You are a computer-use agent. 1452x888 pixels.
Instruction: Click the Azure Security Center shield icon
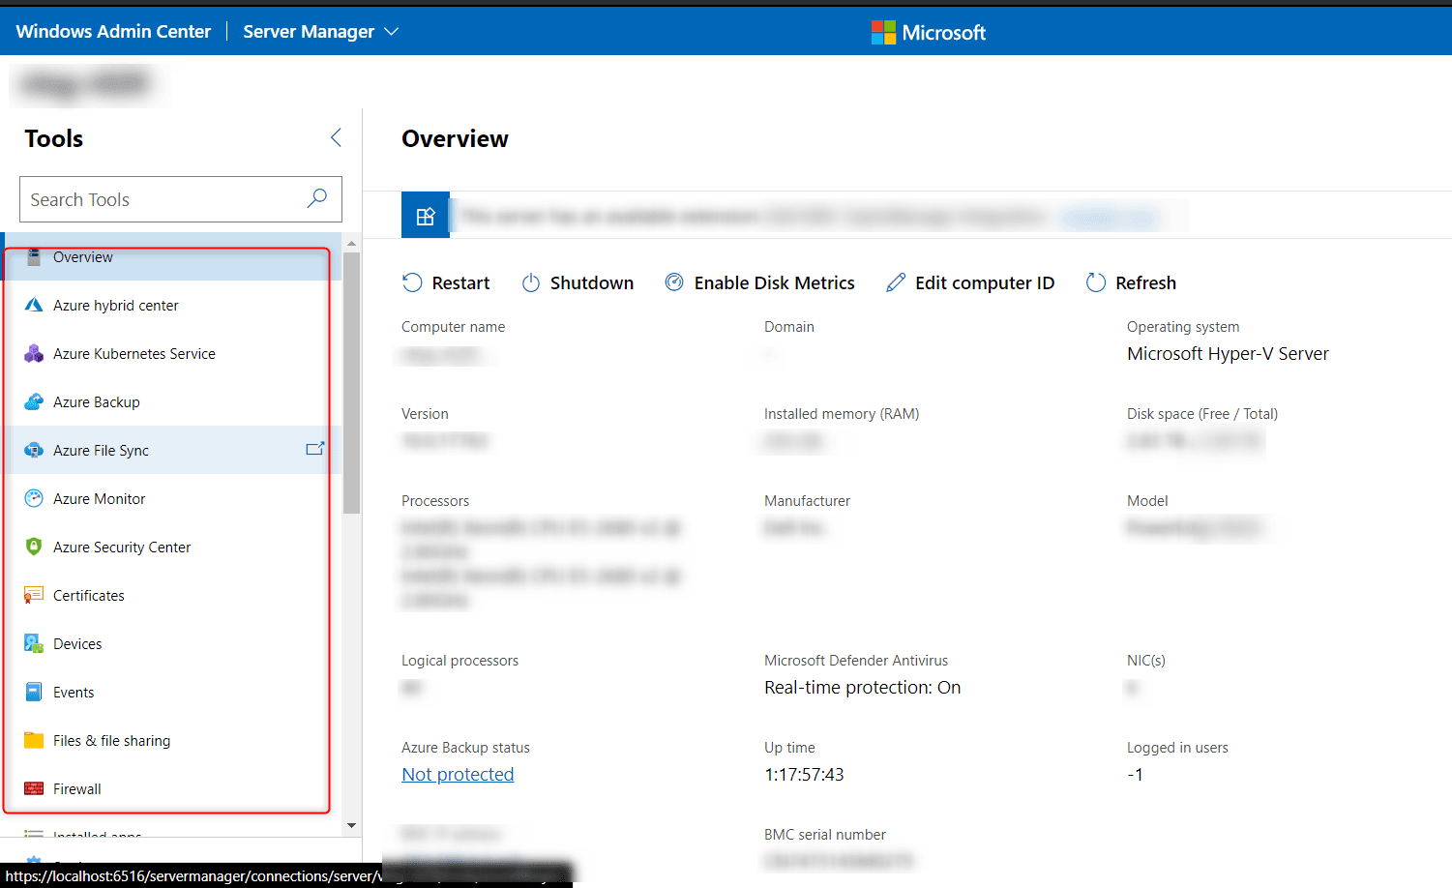34,548
